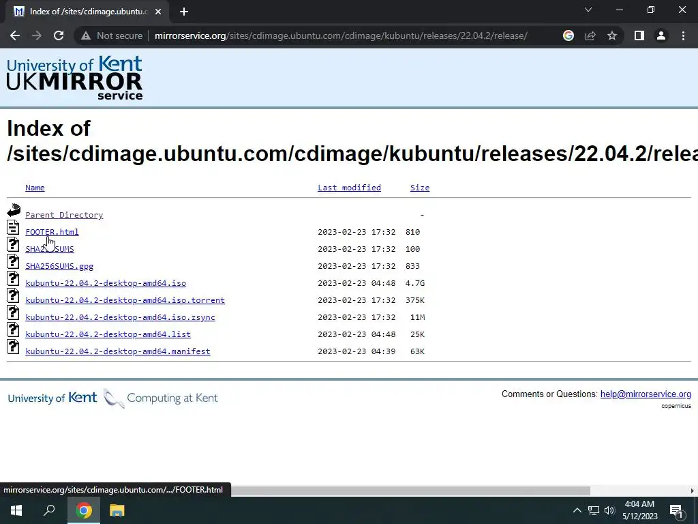Click the file icon beside SHA256SUMS.gpg
698x524 pixels.
[x=14, y=261]
